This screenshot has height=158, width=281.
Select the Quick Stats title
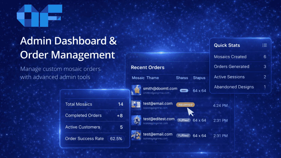(227, 45)
